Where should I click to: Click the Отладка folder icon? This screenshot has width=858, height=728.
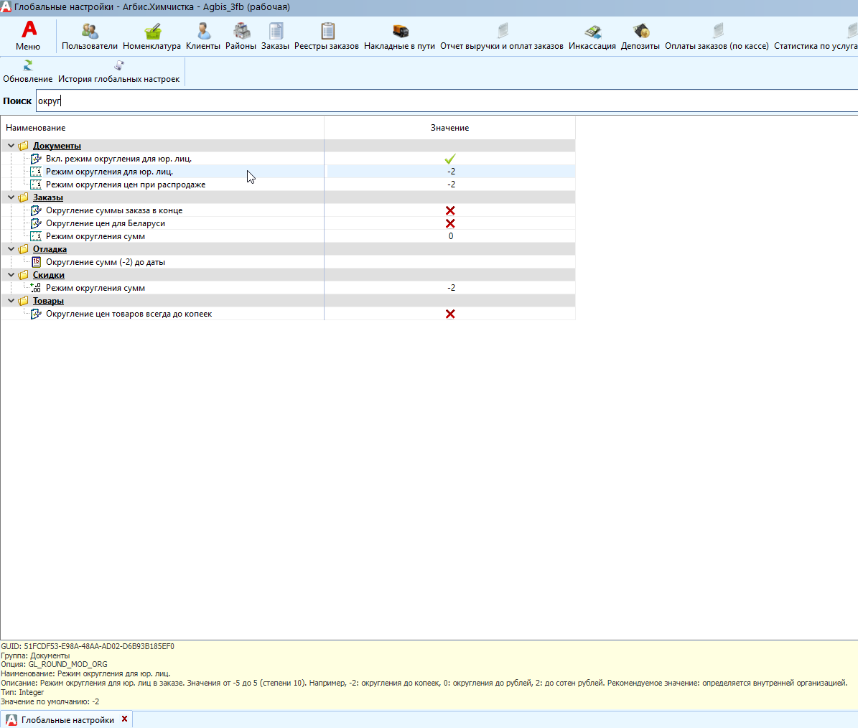click(24, 249)
